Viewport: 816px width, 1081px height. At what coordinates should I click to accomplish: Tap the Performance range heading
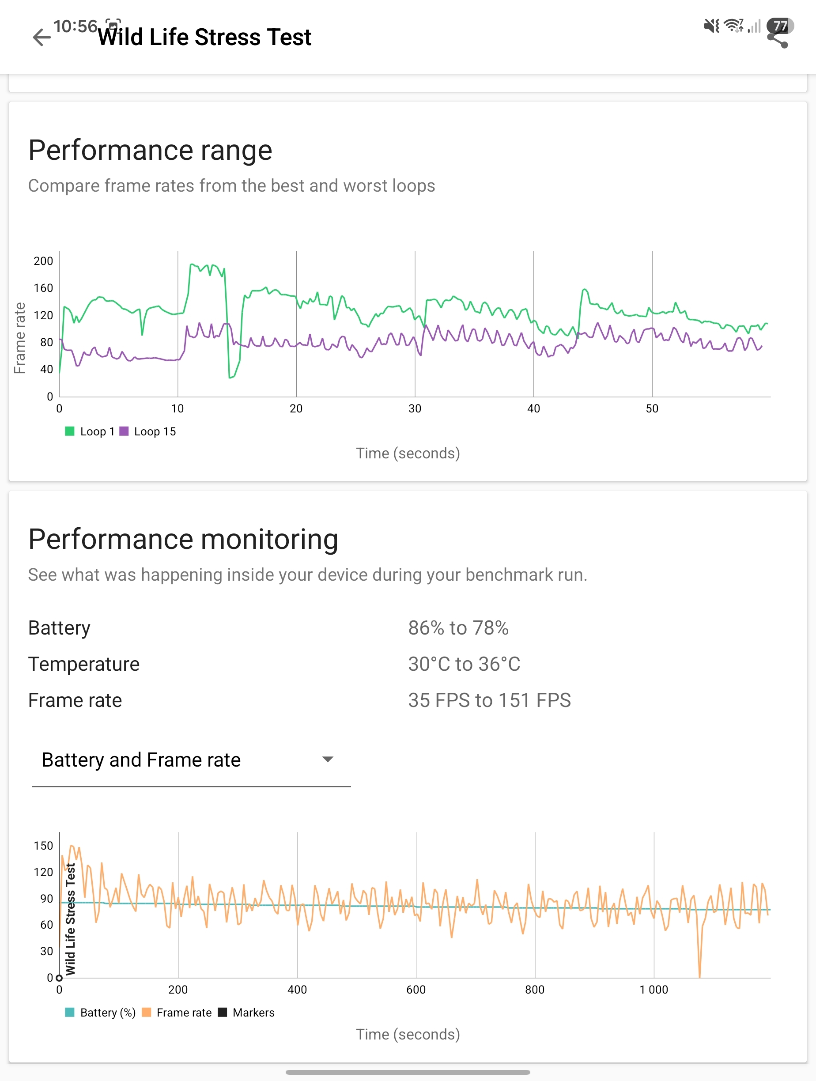[x=150, y=150]
